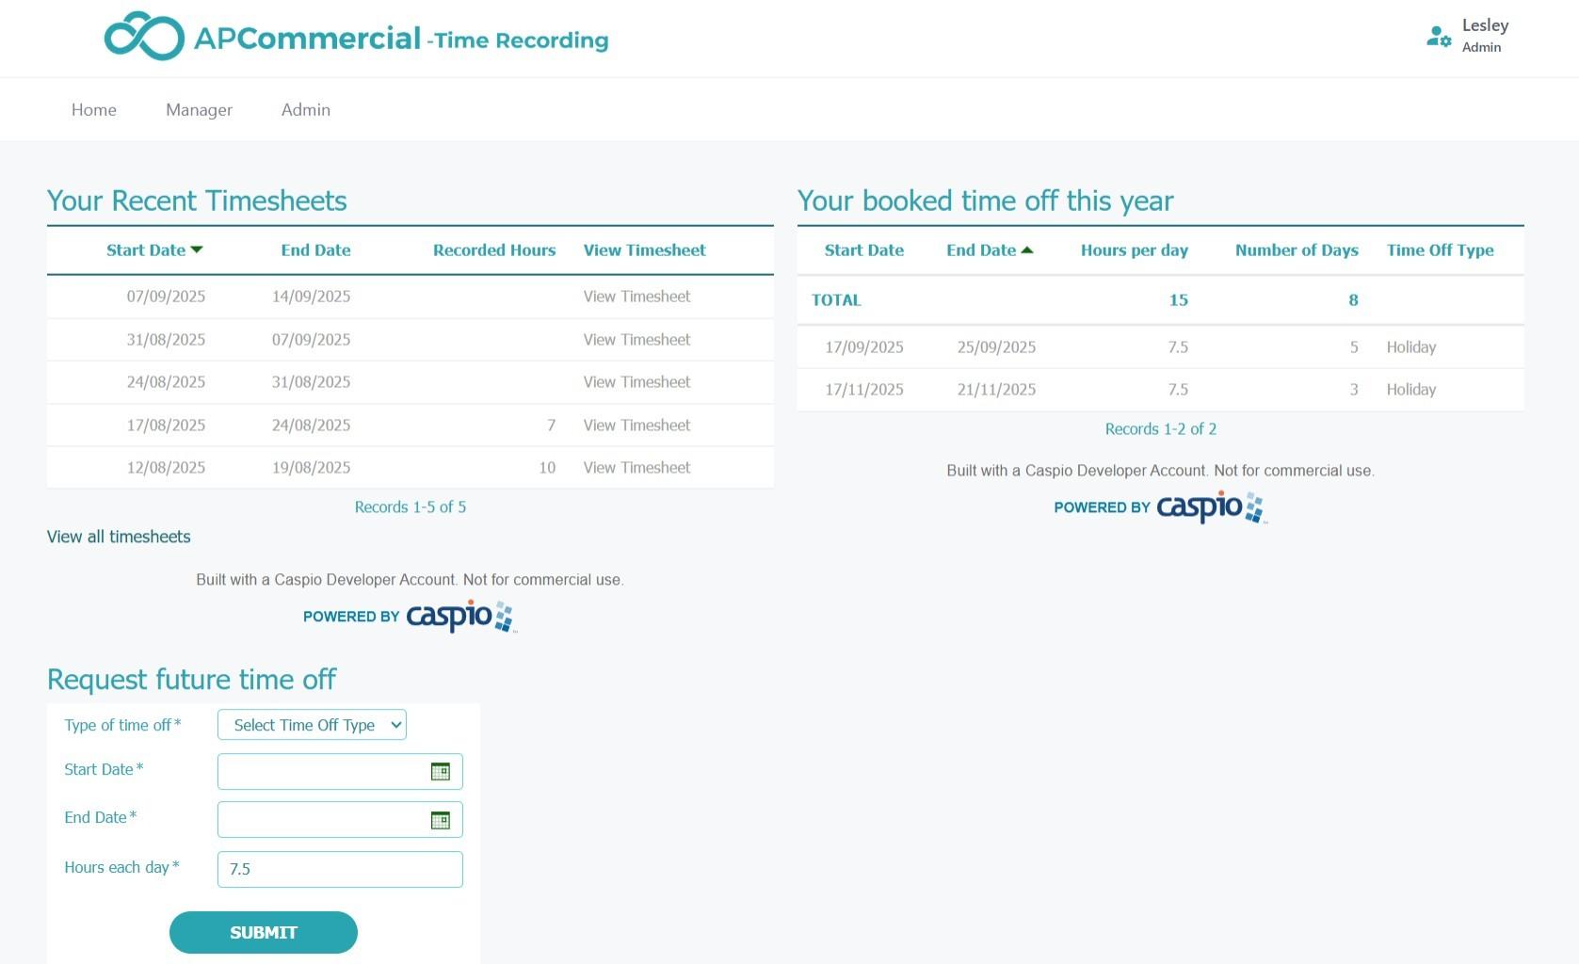View Timesheet for the 12/08/2025 entry
The image size is (1579, 964).
[636, 467]
